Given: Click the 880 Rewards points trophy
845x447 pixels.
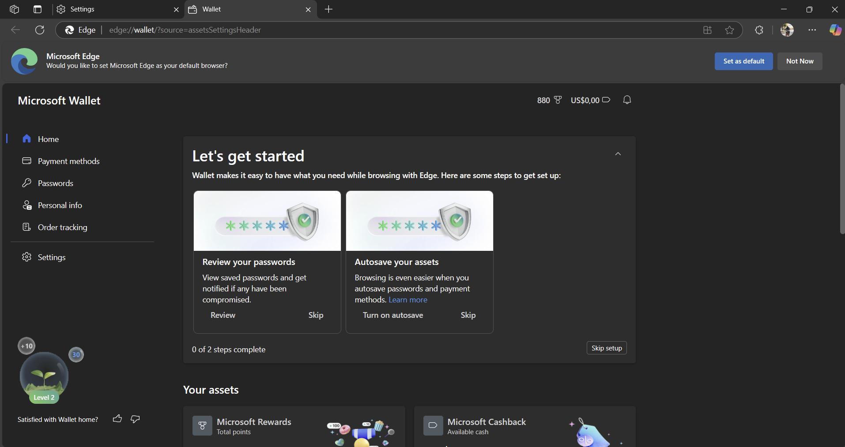Looking at the screenshot, I should pos(550,100).
